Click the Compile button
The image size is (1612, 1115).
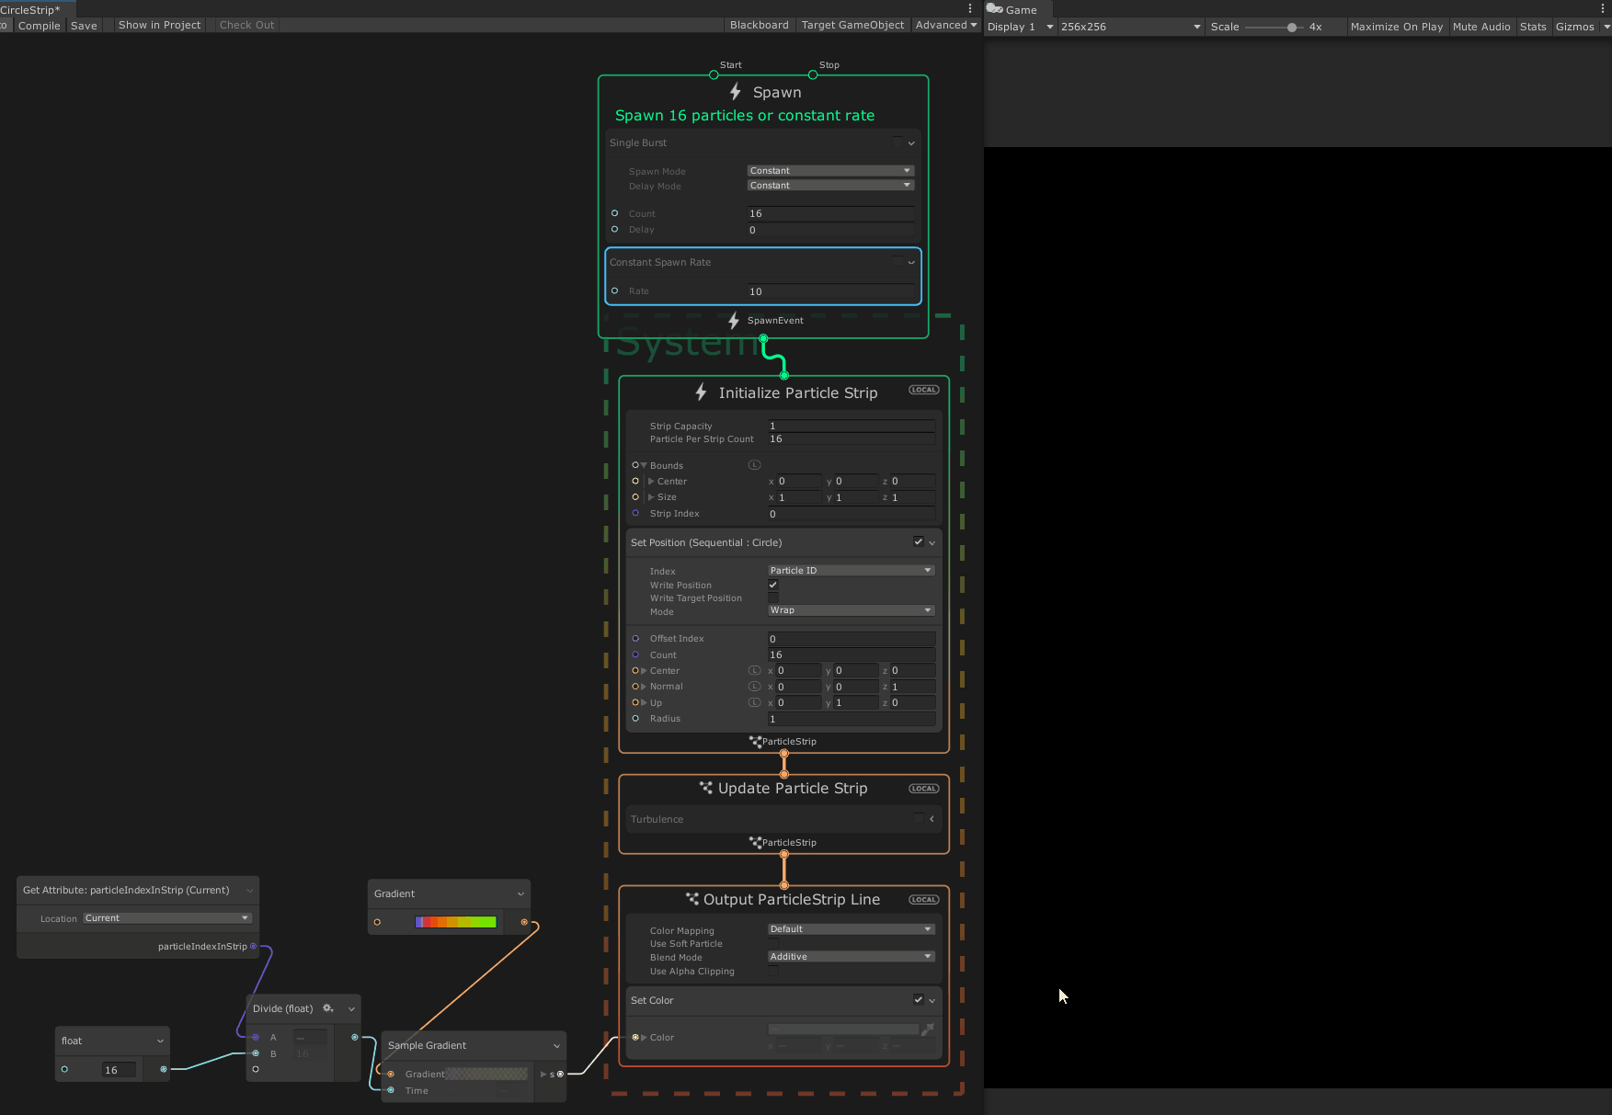(x=39, y=25)
